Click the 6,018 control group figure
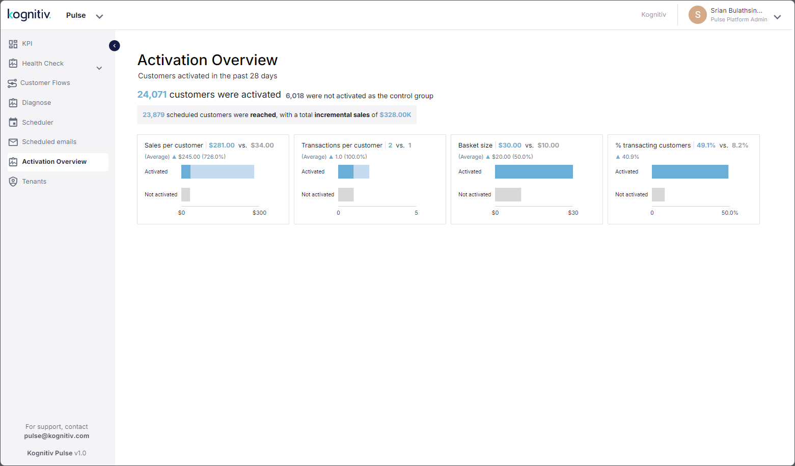 pyautogui.click(x=295, y=96)
